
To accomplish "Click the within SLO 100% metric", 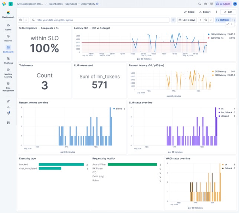I will pos(45,48).
